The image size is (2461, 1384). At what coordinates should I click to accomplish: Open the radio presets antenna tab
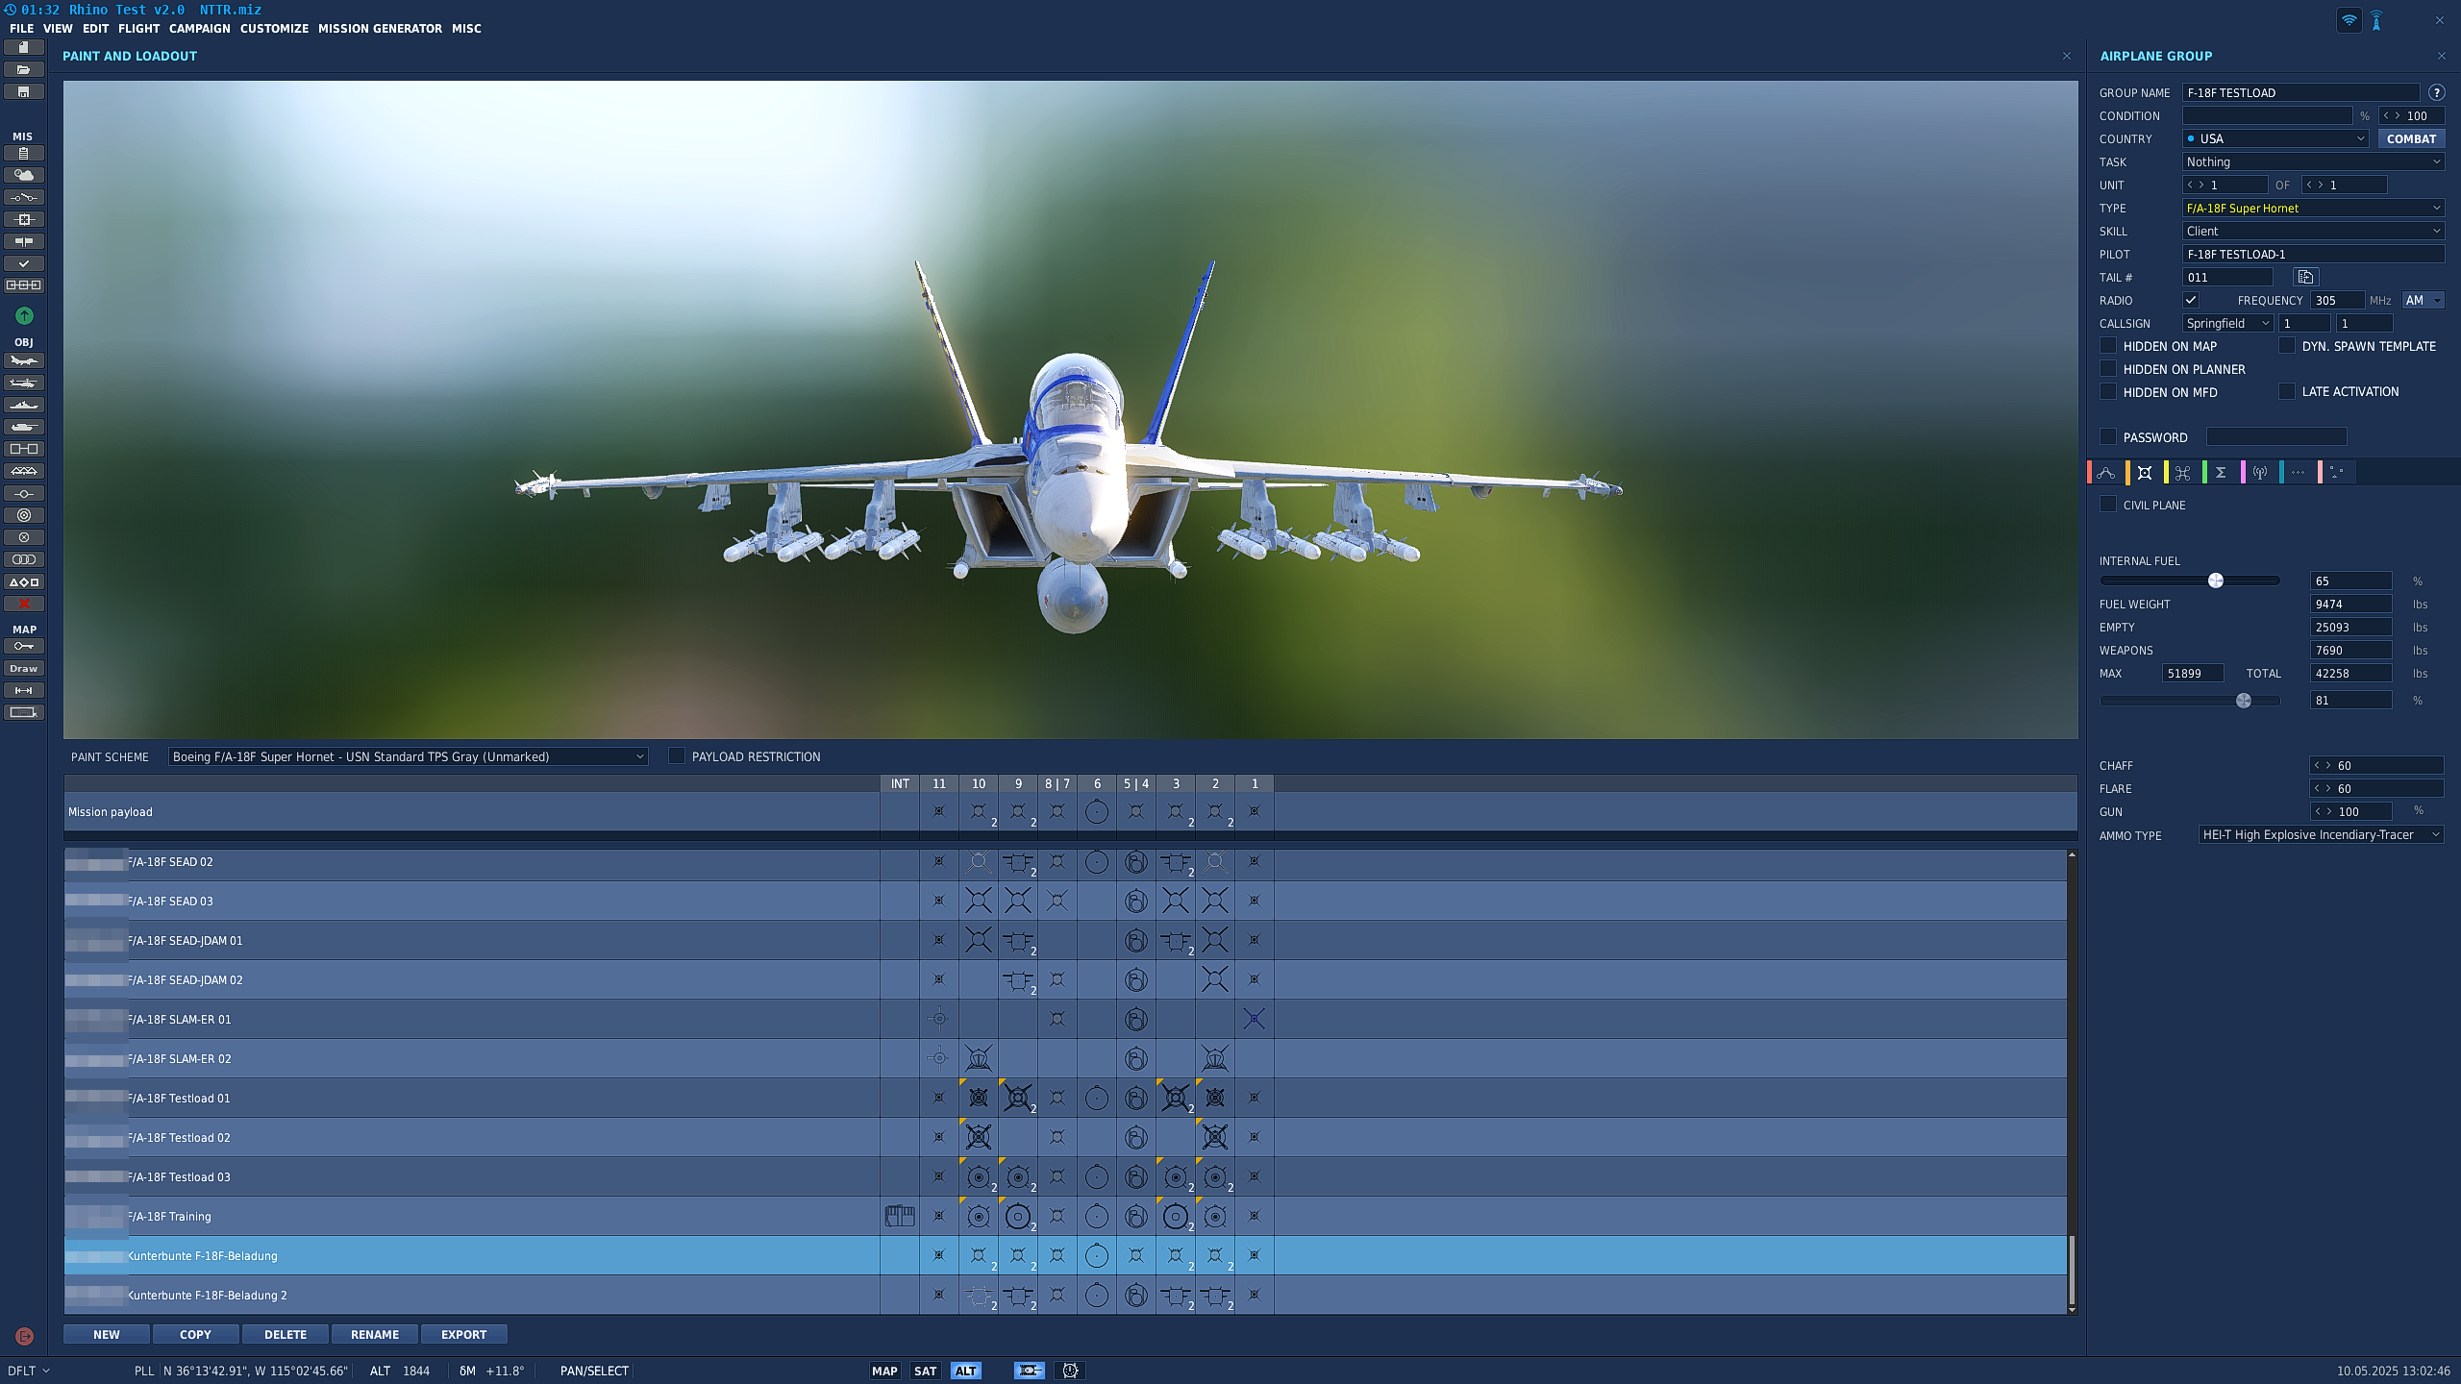pos(2260,472)
